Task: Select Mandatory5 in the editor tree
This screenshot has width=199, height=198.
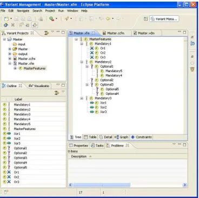Action: [114, 71]
